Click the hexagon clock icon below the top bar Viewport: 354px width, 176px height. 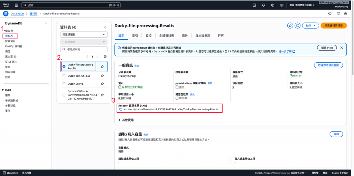[x=345, y=13]
